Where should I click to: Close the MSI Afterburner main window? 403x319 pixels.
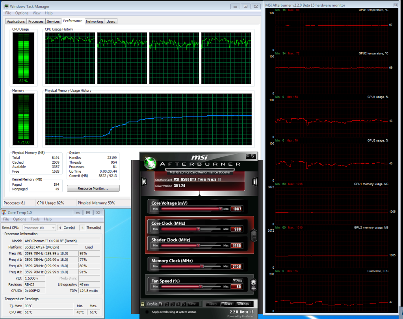tap(253, 156)
